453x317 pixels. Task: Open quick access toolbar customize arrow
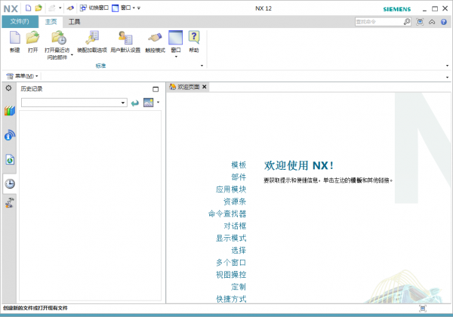[x=139, y=8]
